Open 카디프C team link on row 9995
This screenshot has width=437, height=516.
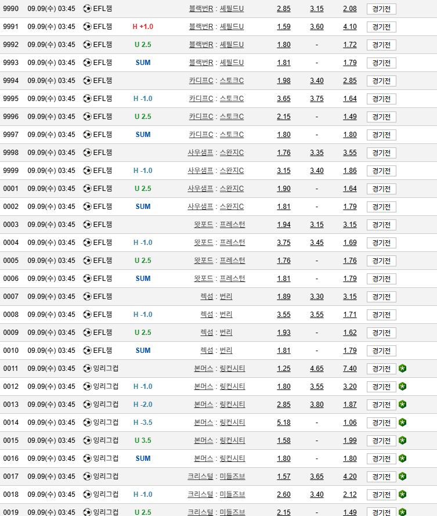point(201,99)
